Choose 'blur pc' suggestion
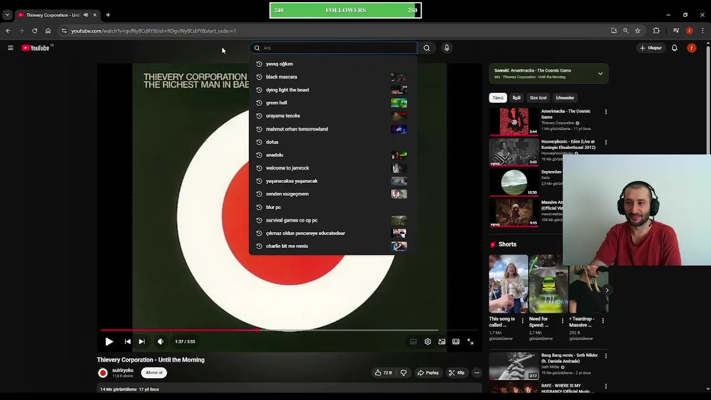 coord(333,207)
